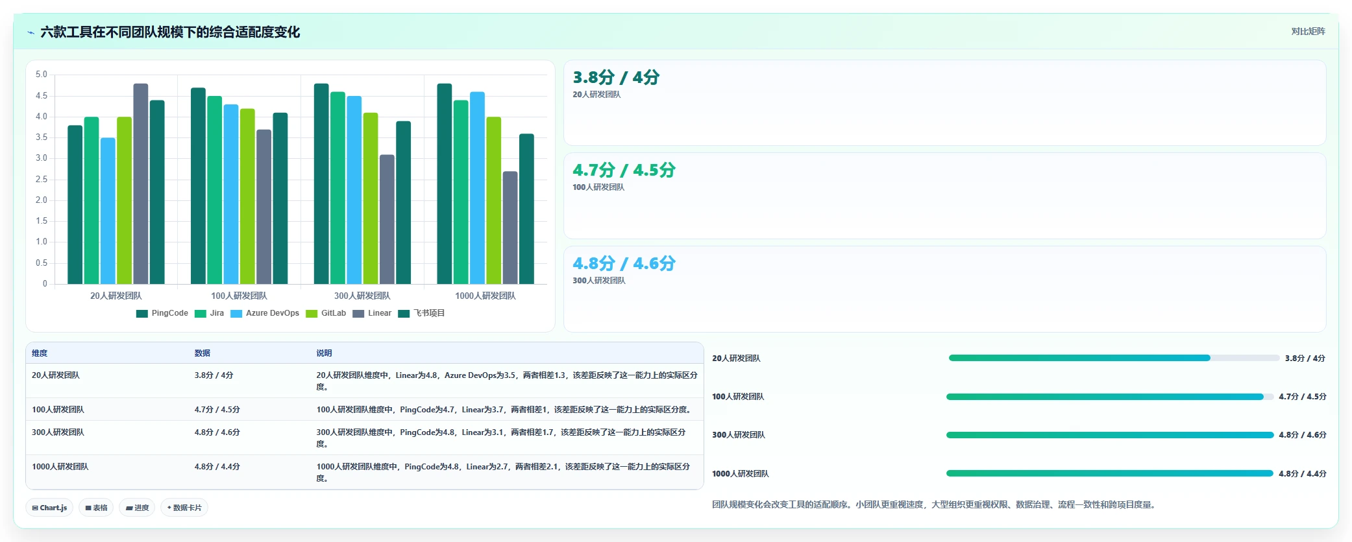The width and height of the screenshot is (1352, 542).
Task: Click the PingCode bar for 100人研发团队
Action: point(198,185)
